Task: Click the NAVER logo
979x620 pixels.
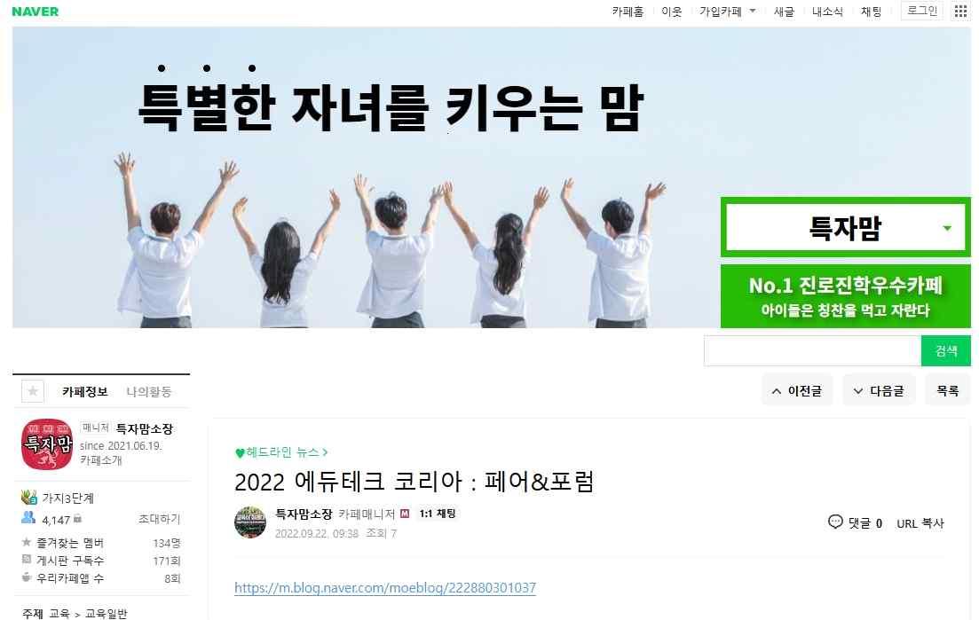Action: pyautogui.click(x=35, y=12)
